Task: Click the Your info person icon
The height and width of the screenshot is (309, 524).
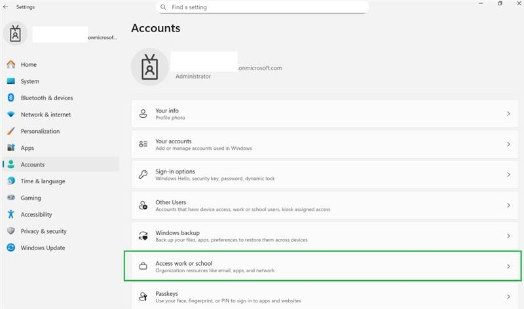Action: coord(143,113)
